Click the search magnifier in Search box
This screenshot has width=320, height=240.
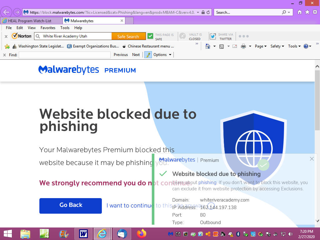click(x=284, y=12)
